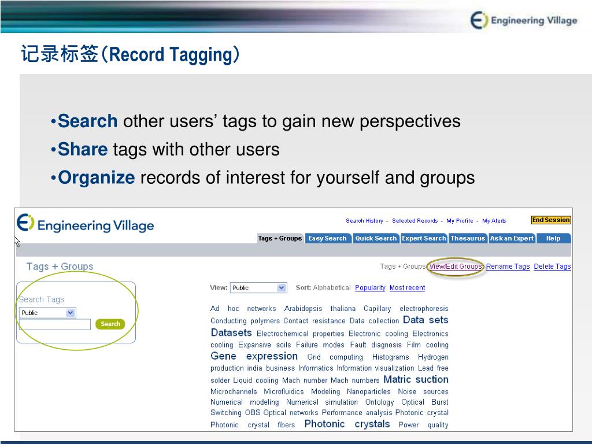
Task: Click the Rename Tags link
Action: pyautogui.click(x=508, y=266)
